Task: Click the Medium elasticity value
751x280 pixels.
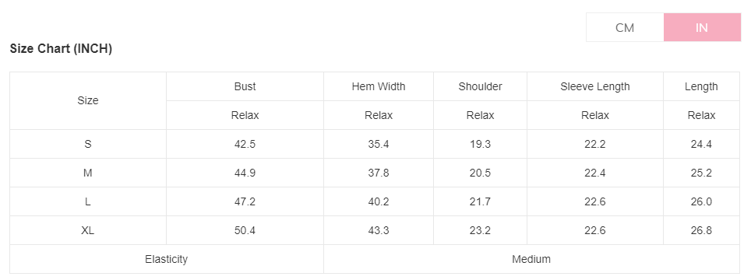Action: 531,259
